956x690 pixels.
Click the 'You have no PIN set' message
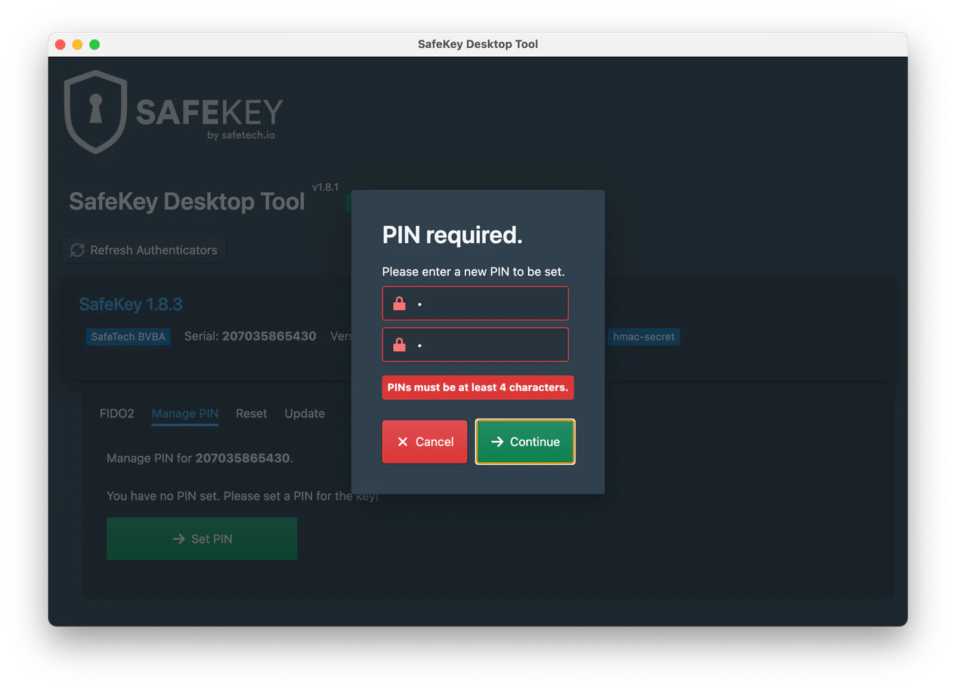coord(243,496)
